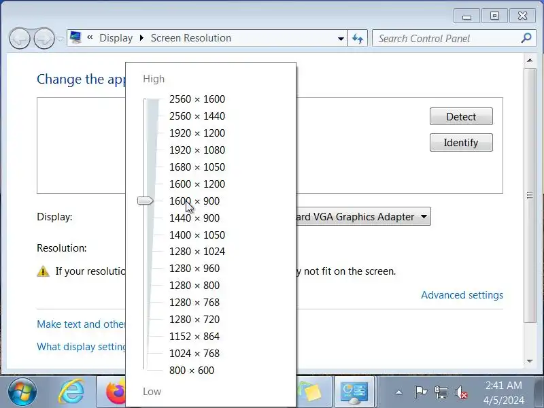Click Screen Resolution in the breadcrumb
Image resolution: width=544 pixels, height=408 pixels.
tap(191, 38)
